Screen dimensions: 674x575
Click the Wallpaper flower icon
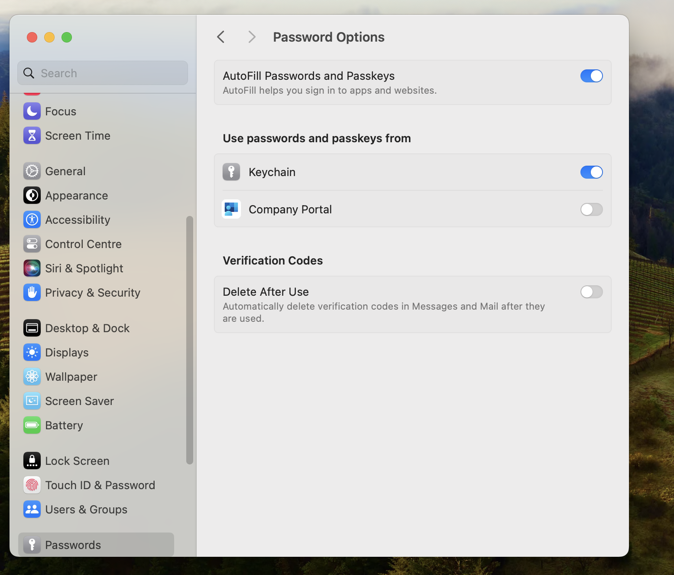32,377
